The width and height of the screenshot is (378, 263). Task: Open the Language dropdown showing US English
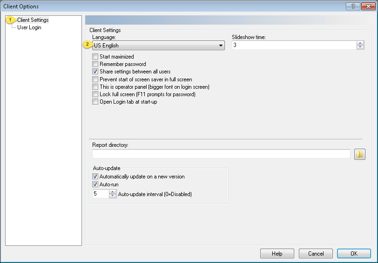pos(158,45)
